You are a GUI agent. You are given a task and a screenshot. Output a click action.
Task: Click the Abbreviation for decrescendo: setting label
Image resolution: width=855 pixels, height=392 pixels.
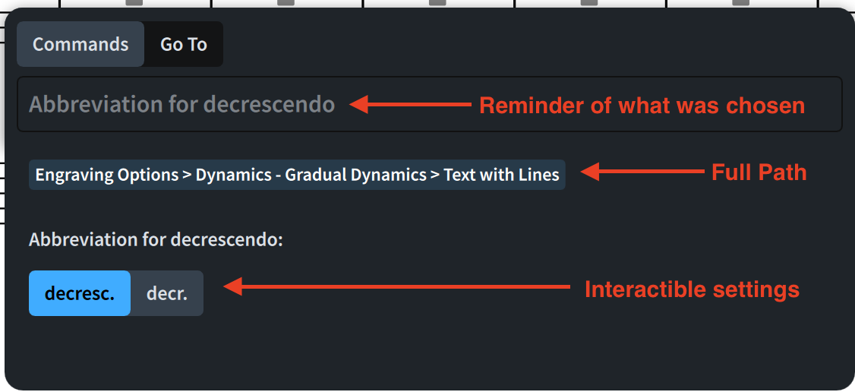(156, 240)
